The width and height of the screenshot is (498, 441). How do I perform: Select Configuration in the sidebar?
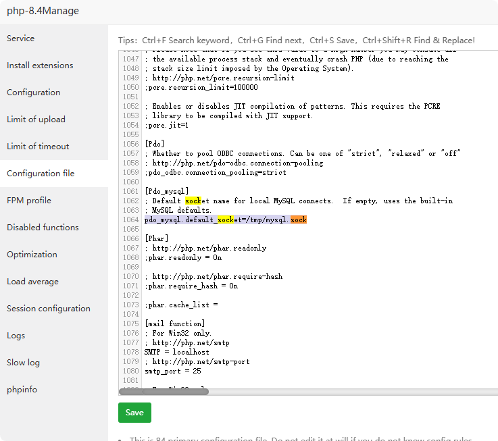(x=34, y=93)
